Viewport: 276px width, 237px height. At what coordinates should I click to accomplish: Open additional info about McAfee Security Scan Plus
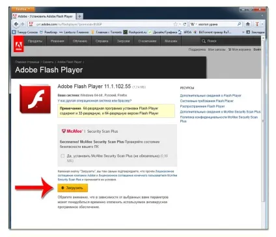click(220, 112)
